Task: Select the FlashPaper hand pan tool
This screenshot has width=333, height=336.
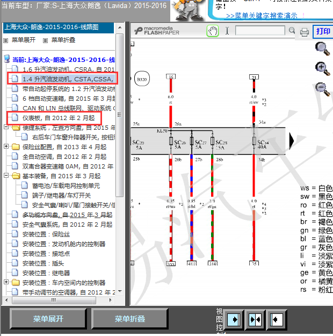Action: click(x=213, y=31)
